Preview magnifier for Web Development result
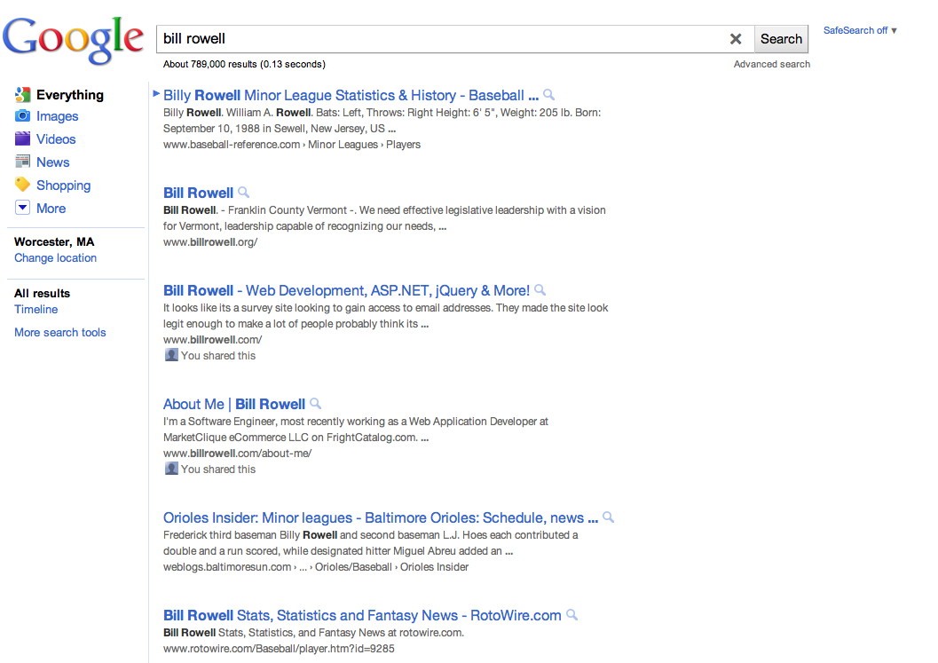 click(x=540, y=289)
